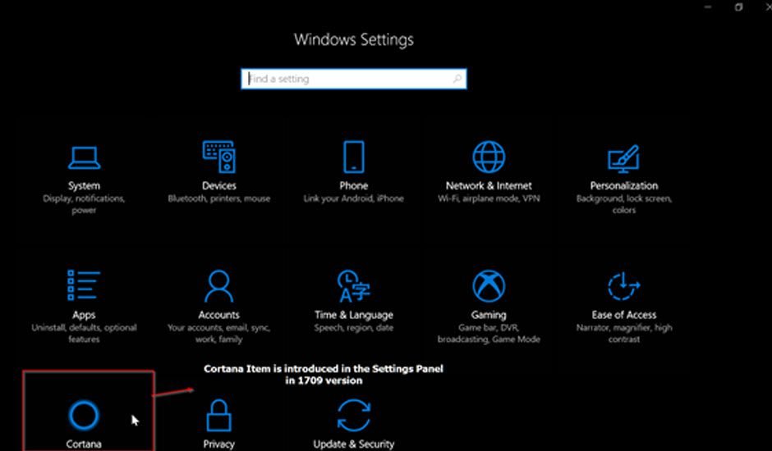Click 'Speech, region, date' description

[353, 327]
